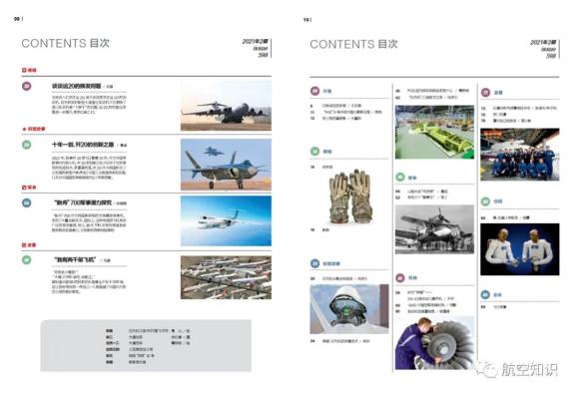Open the white turboprop airliner in flight thumbnail
The image size is (577, 395).
point(226,220)
